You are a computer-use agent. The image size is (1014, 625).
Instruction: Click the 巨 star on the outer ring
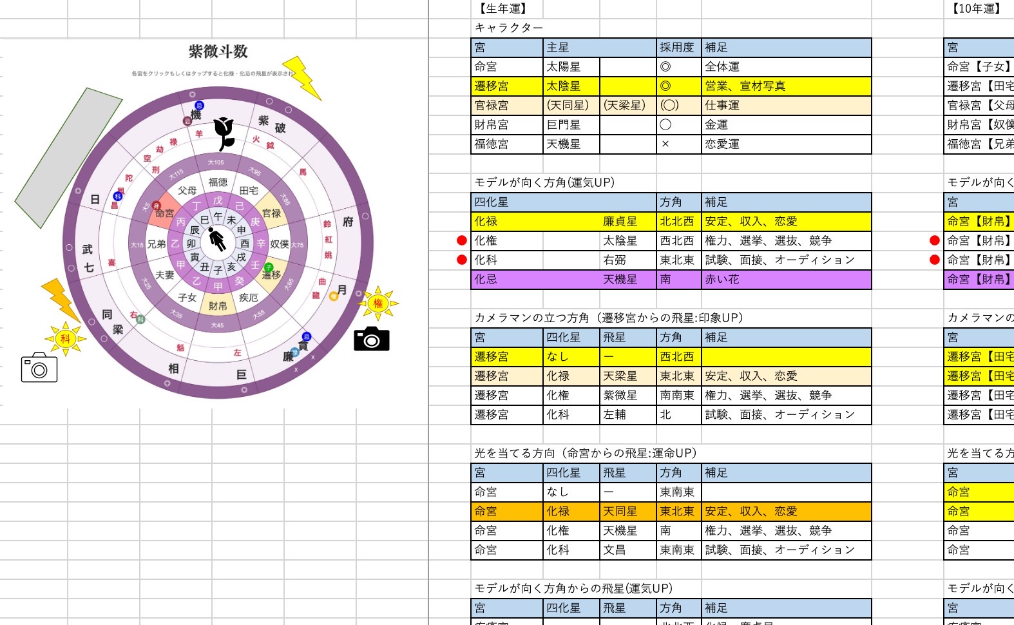(x=242, y=374)
